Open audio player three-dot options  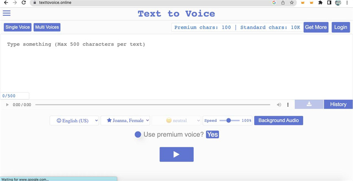click(x=288, y=105)
